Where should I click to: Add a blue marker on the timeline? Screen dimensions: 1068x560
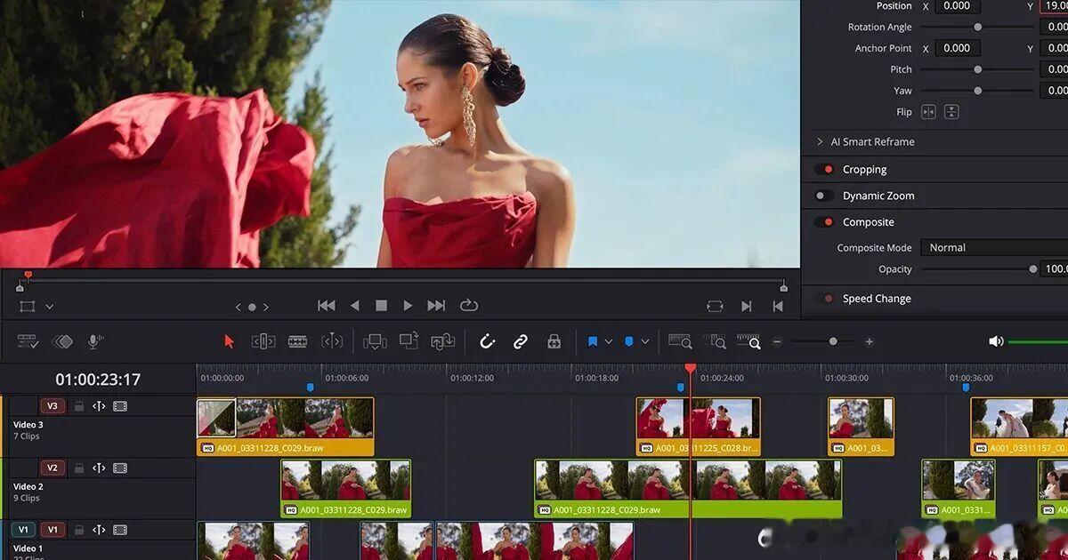pyautogui.click(x=628, y=341)
